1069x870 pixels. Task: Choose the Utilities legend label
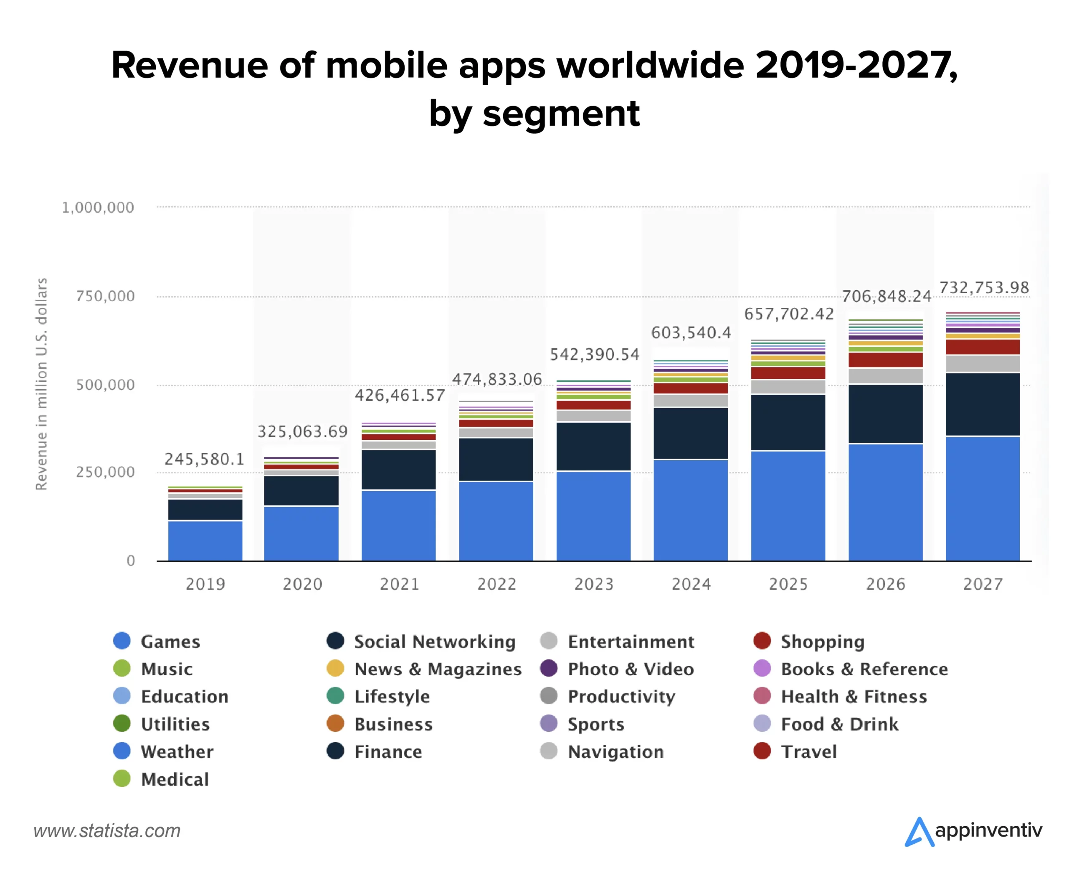(x=175, y=724)
